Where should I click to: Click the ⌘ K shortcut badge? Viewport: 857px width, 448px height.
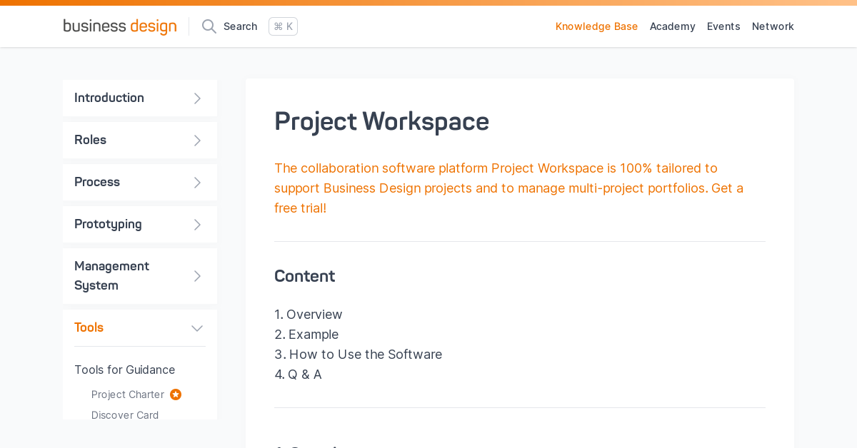(283, 26)
